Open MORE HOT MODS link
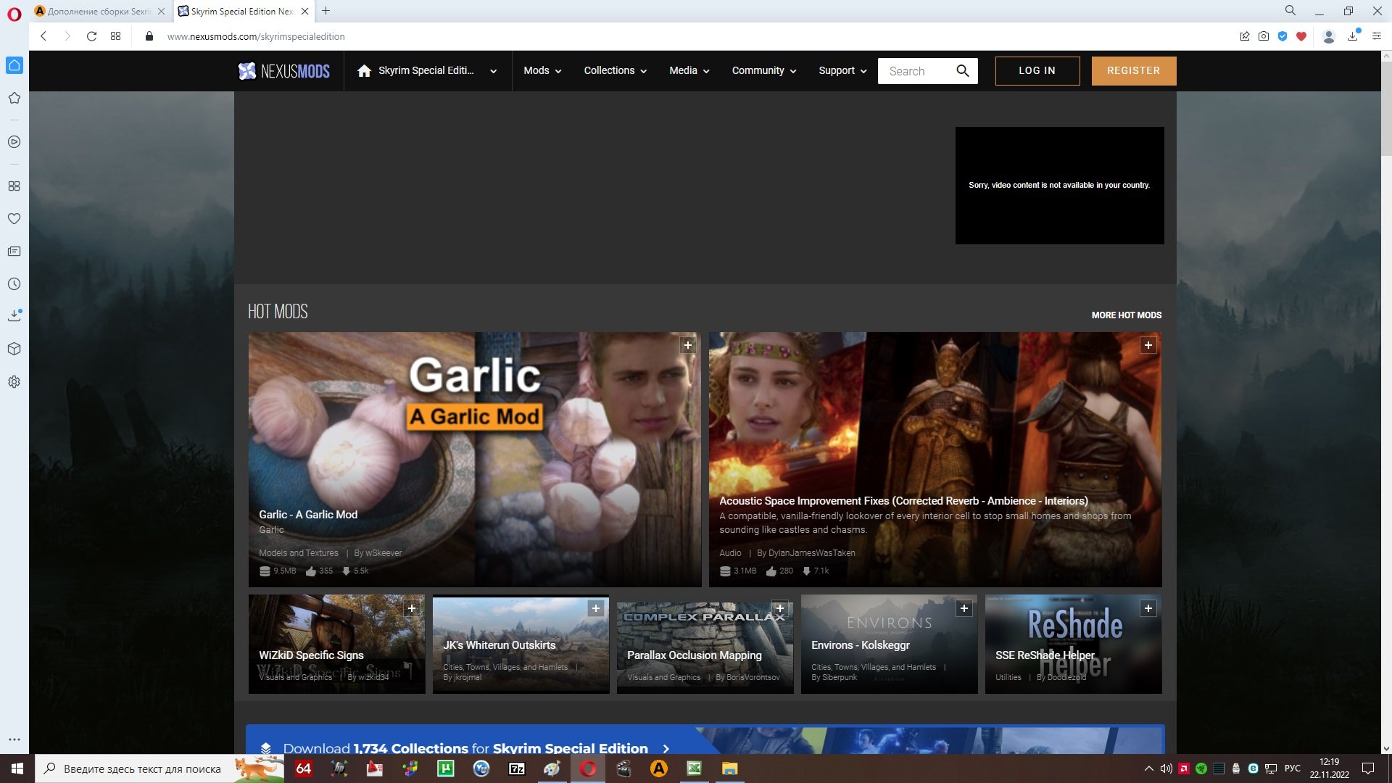 tap(1126, 315)
